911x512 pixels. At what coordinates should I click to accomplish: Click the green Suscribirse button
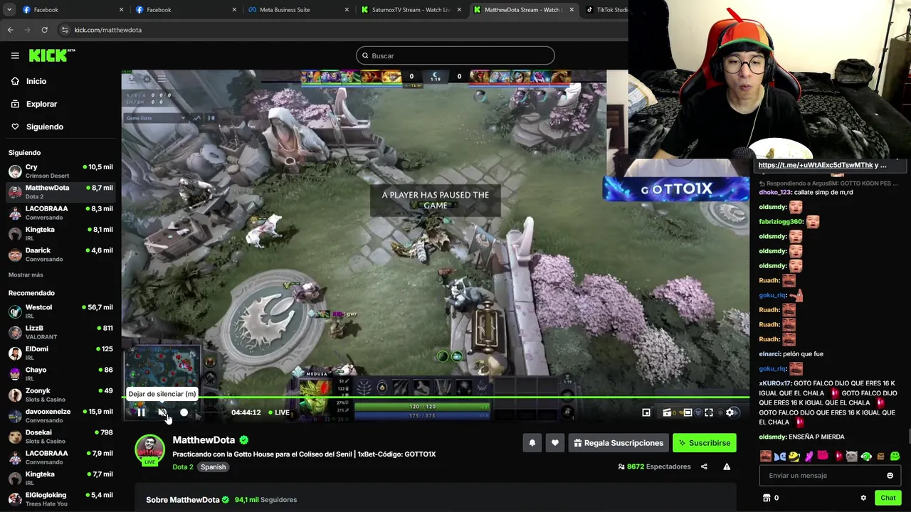[704, 443]
